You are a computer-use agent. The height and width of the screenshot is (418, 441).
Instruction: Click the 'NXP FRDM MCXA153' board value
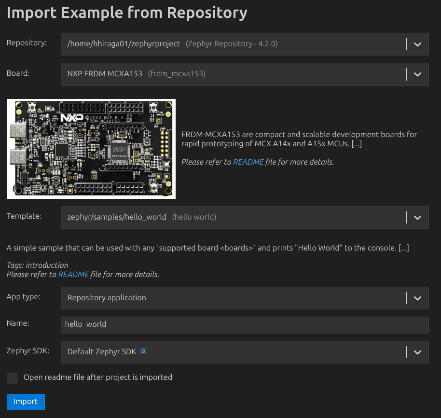click(105, 74)
